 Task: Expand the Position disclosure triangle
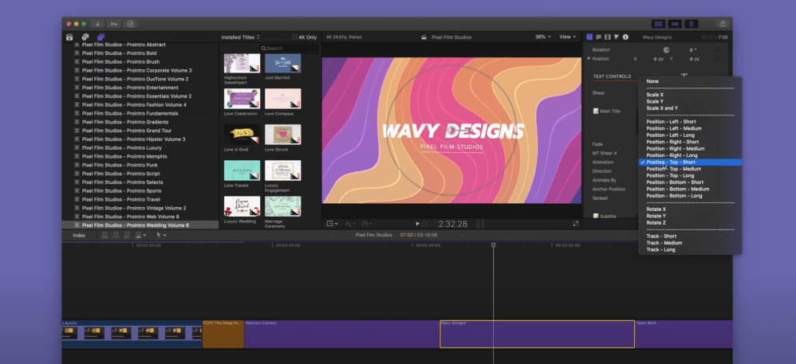click(x=589, y=59)
